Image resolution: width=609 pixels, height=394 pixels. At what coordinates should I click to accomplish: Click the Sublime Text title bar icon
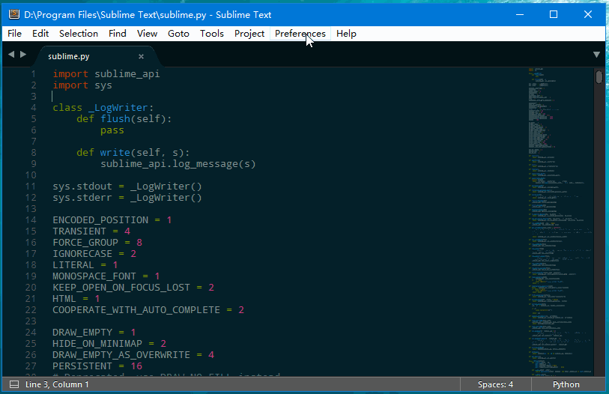[14, 14]
